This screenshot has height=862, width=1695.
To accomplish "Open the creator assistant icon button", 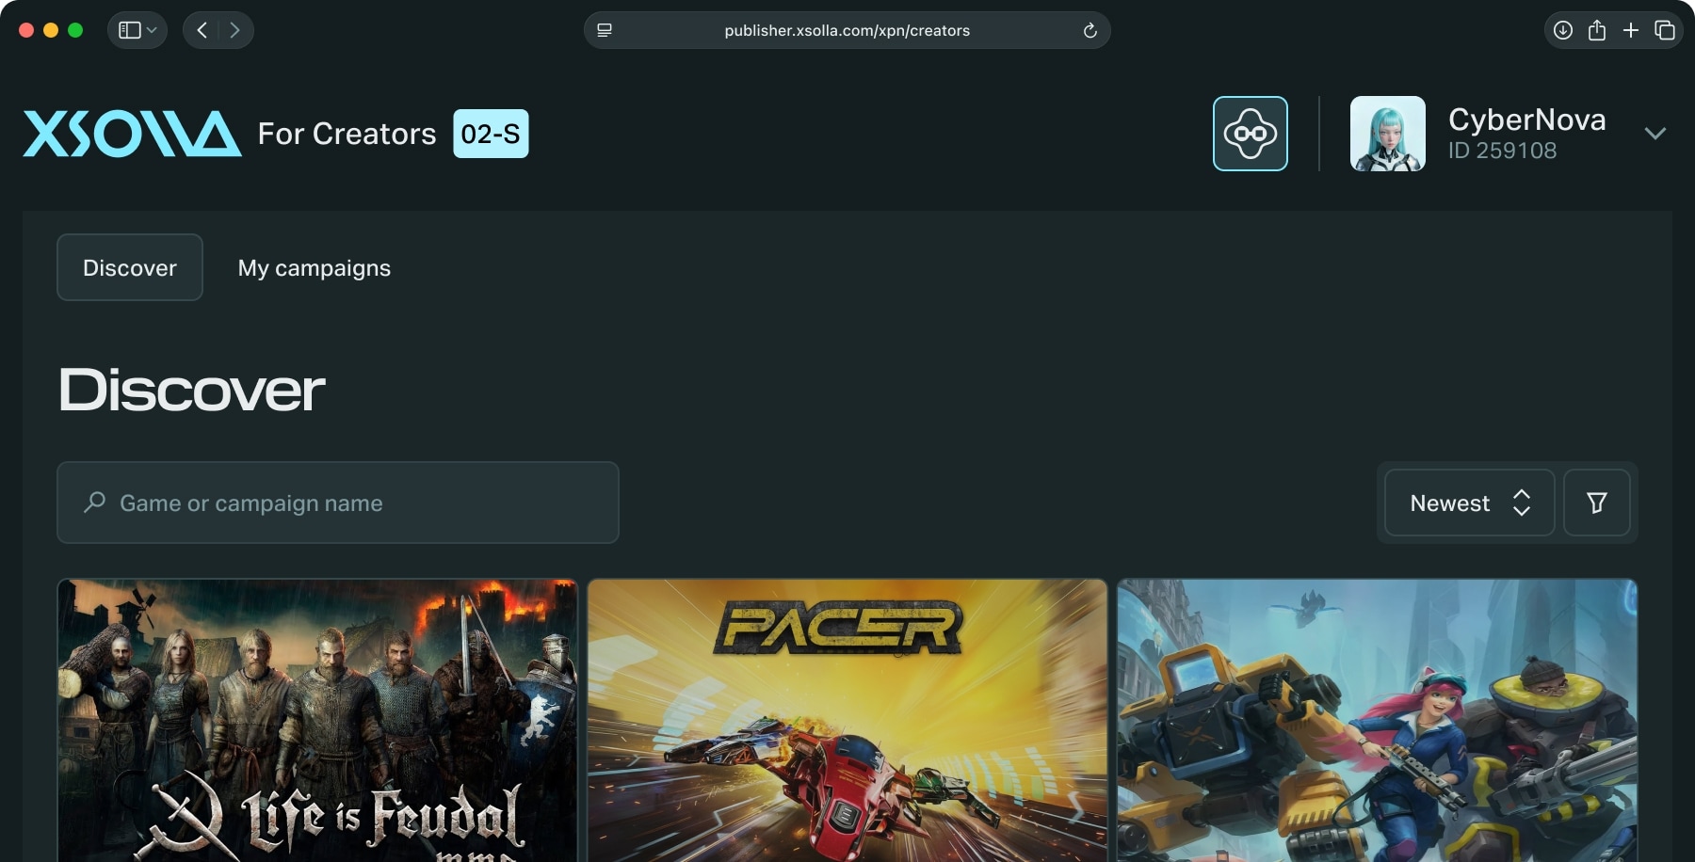I will pos(1251,134).
